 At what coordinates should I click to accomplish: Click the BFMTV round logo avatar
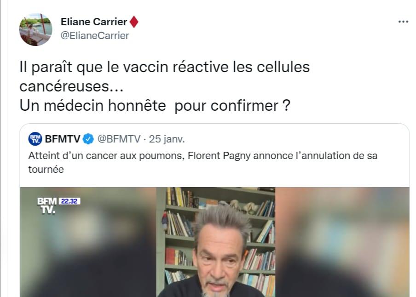click(x=35, y=139)
